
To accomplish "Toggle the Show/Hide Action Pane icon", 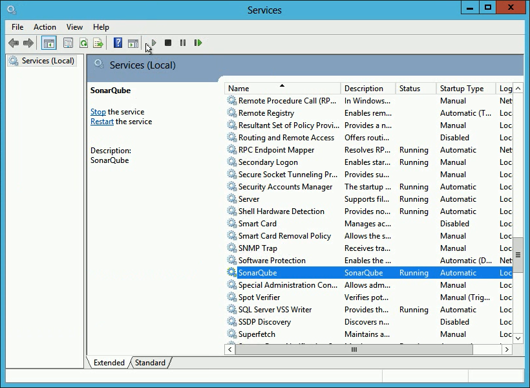I will pyautogui.click(x=133, y=43).
